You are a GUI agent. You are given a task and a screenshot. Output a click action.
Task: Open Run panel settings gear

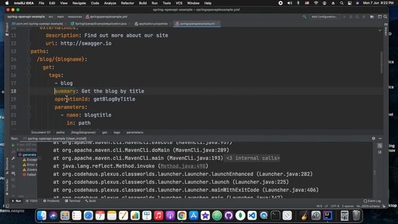373,138
